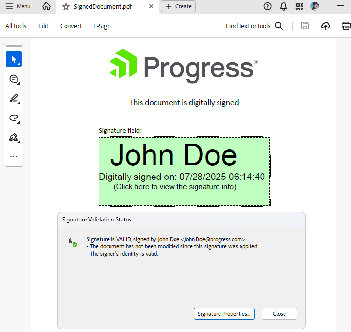Open the Edit menu item

point(43,26)
